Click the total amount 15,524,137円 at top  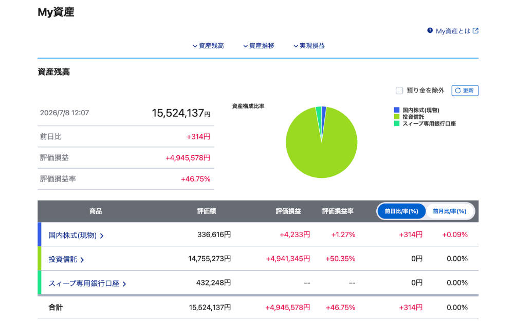[x=181, y=113]
